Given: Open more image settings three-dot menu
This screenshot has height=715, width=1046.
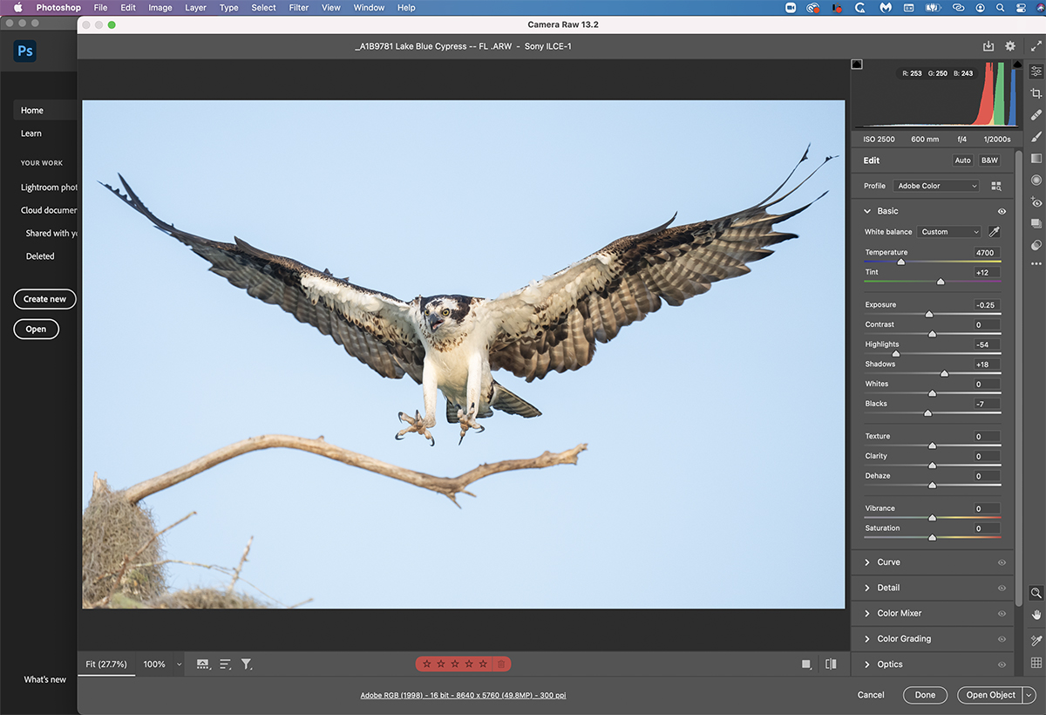Looking at the screenshot, I should pos(1036,263).
